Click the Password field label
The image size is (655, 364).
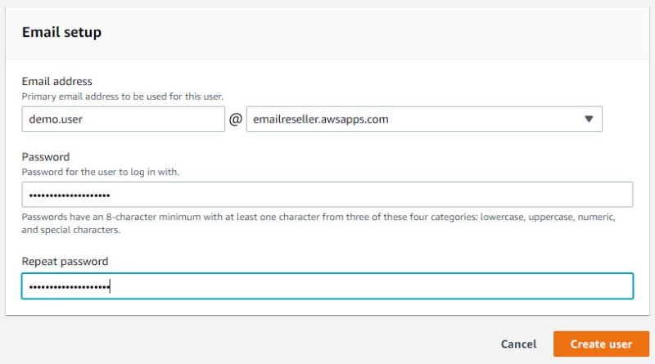pos(46,157)
